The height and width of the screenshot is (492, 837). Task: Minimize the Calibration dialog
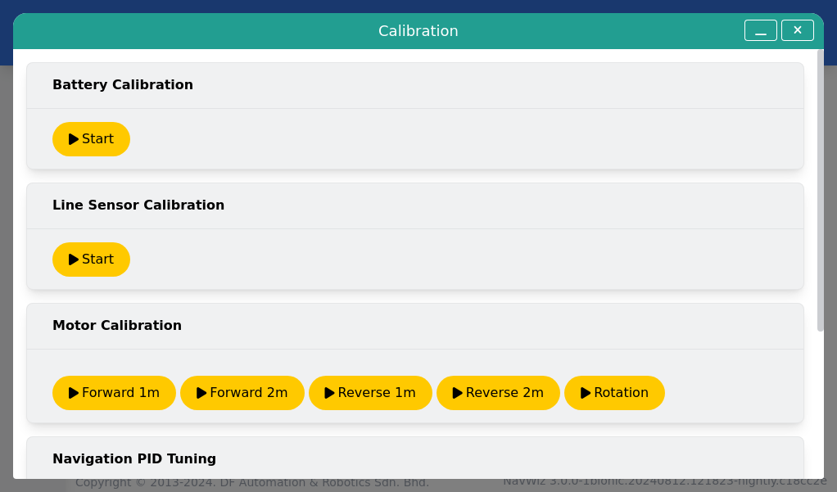coord(761,30)
